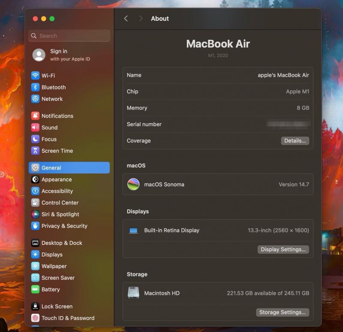Select the Appearance icon
Screen dimensions: 343x332
tap(35, 179)
